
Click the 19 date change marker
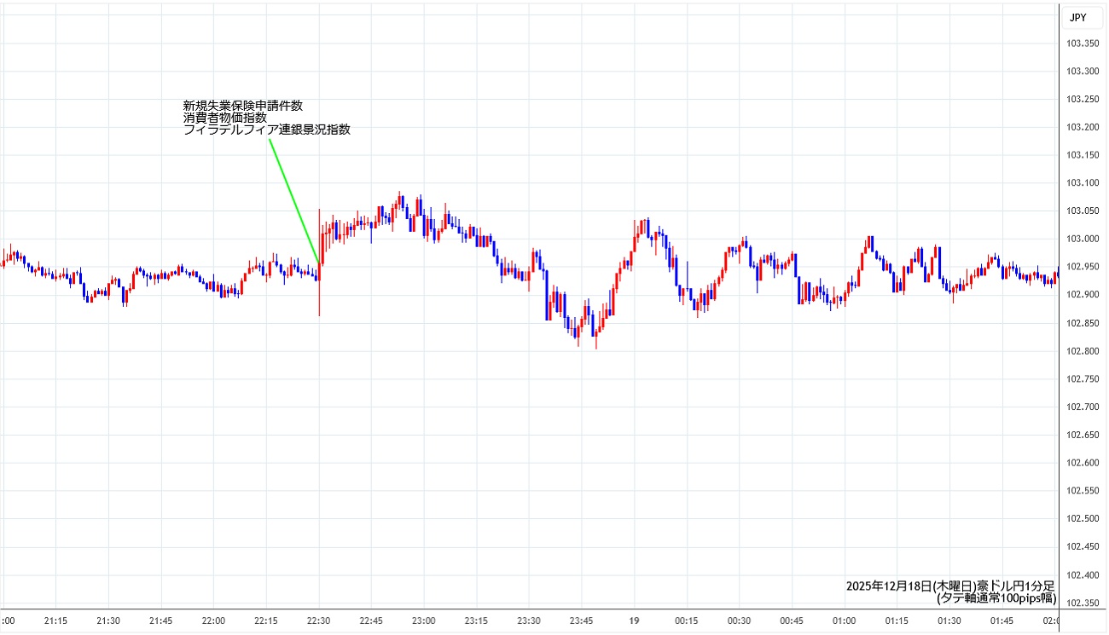tap(635, 621)
